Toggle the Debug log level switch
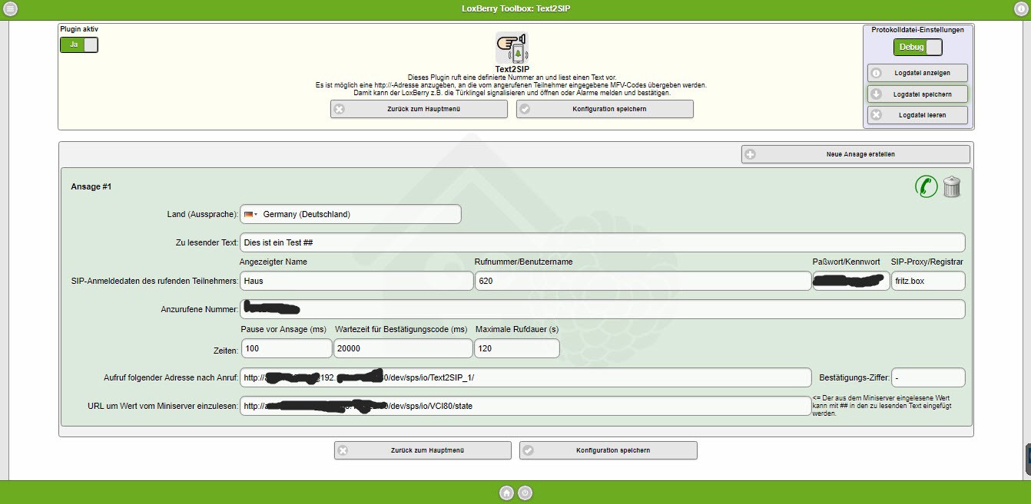The height and width of the screenshot is (504, 1031). (x=918, y=47)
